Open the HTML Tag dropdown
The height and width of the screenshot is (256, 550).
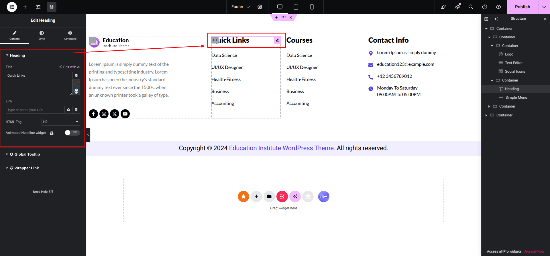point(61,122)
